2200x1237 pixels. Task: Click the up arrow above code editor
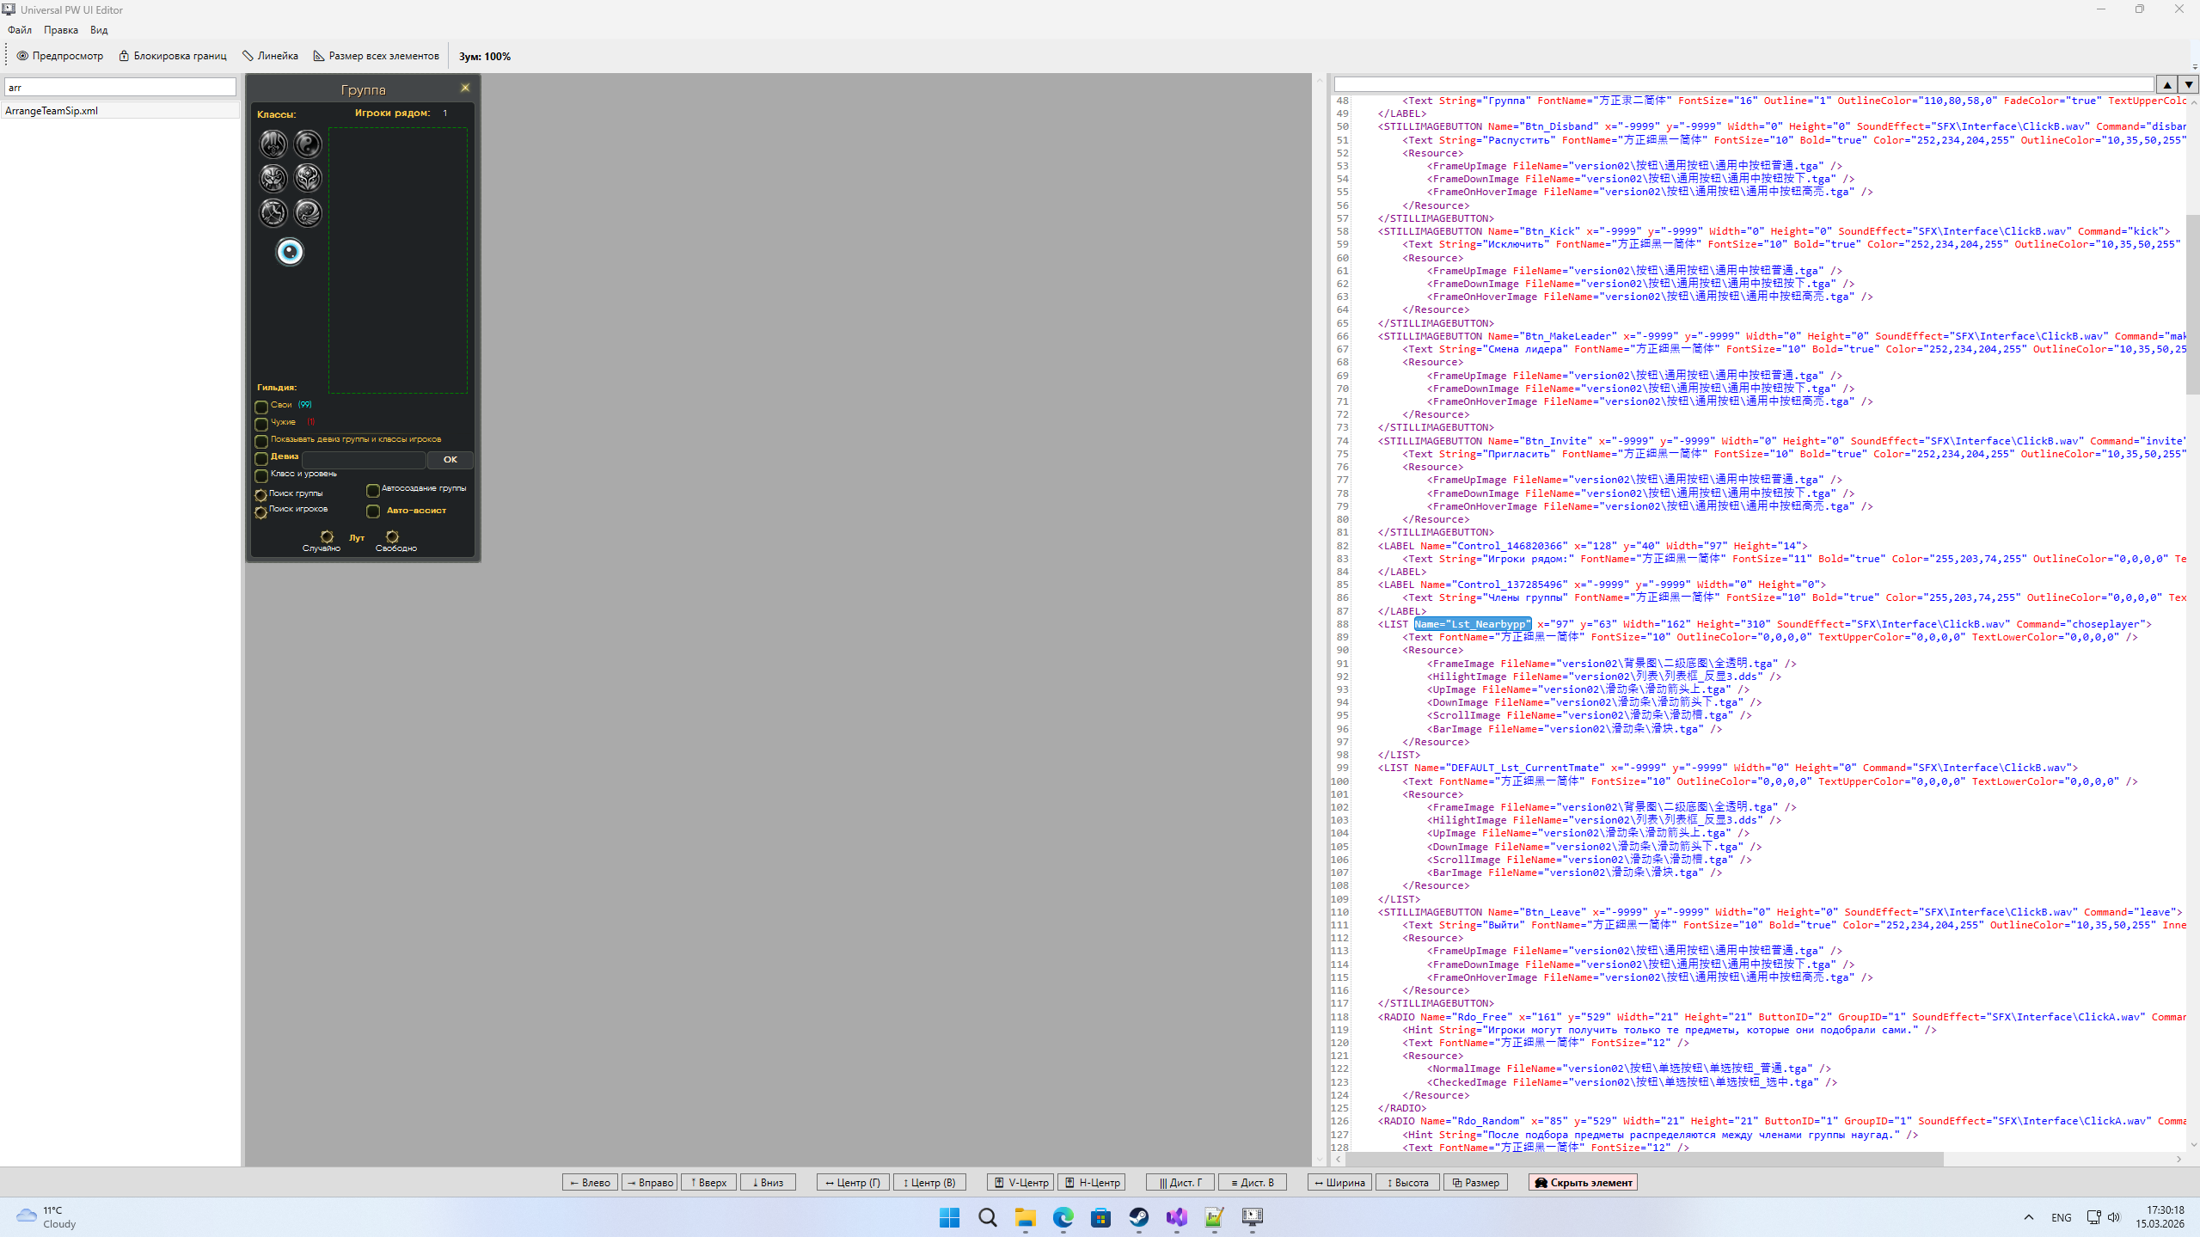[x=2167, y=84]
